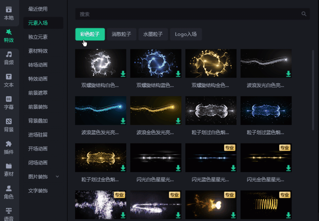Select the 双螺旋结构金色 thumbnail

tap(211, 63)
